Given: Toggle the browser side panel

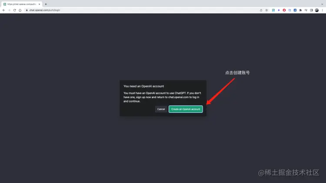Looking at the screenshot, I should coord(311,10).
